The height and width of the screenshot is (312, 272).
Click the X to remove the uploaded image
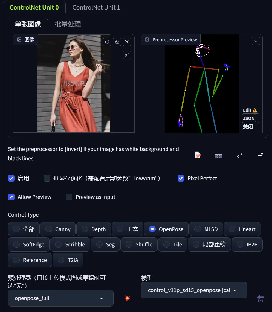coord(127,42)
